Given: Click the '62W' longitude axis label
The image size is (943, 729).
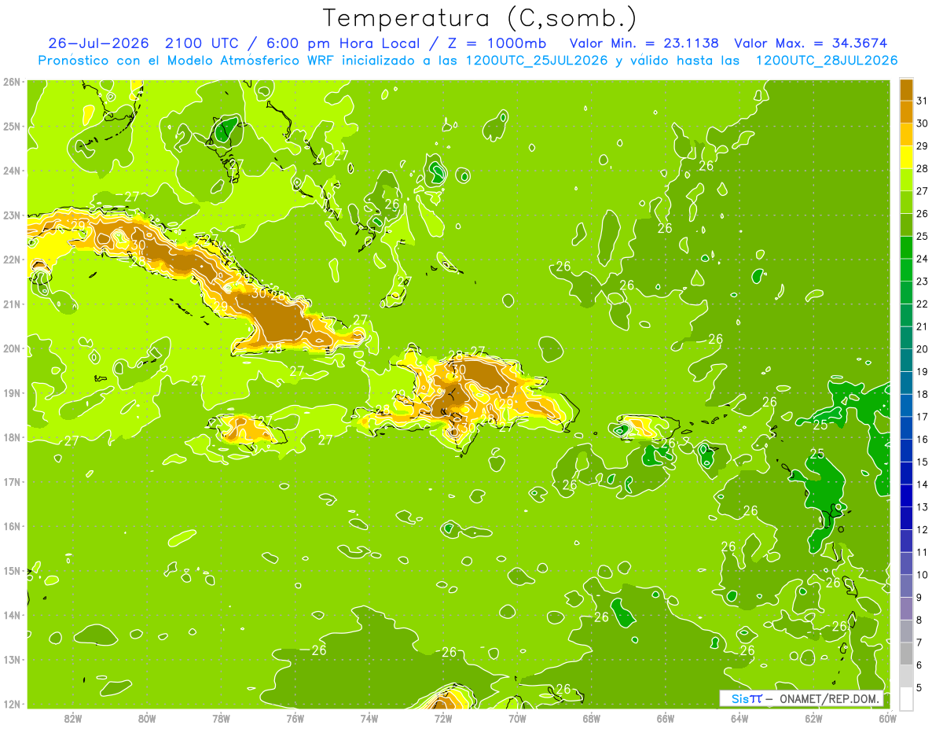Looking at the screenshot, I should [x=813, y=718].
